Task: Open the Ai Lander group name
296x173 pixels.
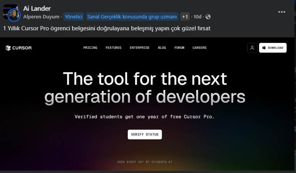Action: [x=37, y=8]
